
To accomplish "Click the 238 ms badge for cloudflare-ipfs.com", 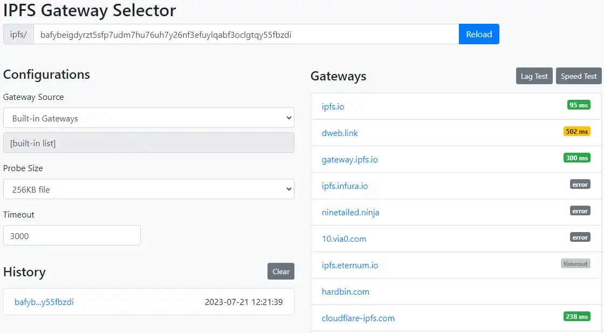I will [576, 316].
